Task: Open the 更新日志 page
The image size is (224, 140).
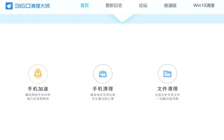Action: pos(114,5)
